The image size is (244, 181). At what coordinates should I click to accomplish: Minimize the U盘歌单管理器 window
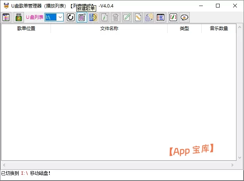pos(201,6)
